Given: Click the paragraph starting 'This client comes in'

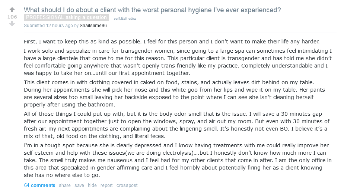Looking at the screenshot, I should (x=178, y=93).
